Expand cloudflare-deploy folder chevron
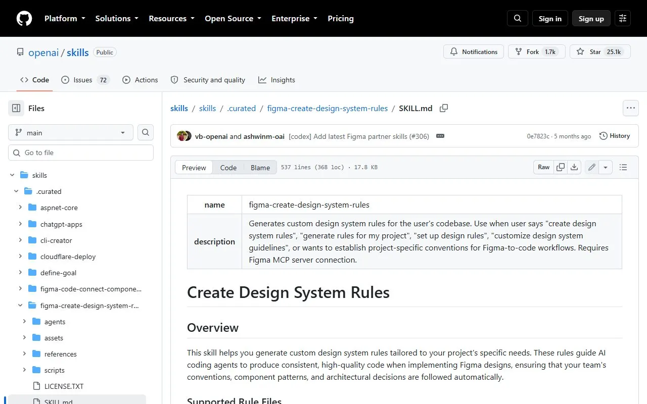This screenshot has width=647, height=404. (x=20, y=256)
